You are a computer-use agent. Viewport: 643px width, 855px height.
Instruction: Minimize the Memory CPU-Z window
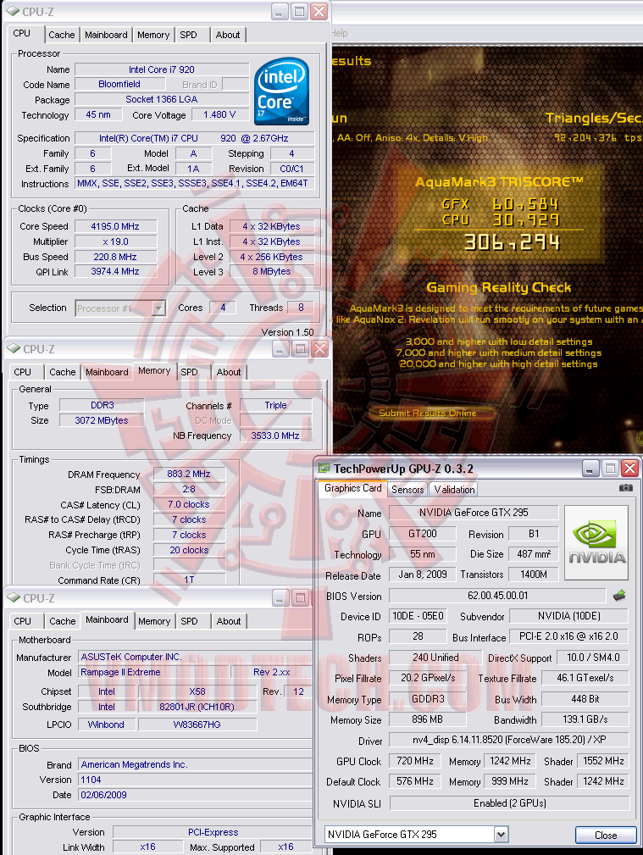coord(280,349)
